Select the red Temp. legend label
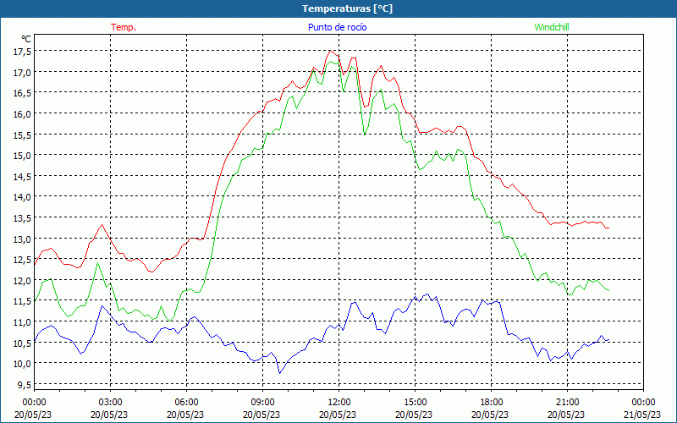Image resolution: width=677 pixels, height=423 pixels. pos(124,27)
